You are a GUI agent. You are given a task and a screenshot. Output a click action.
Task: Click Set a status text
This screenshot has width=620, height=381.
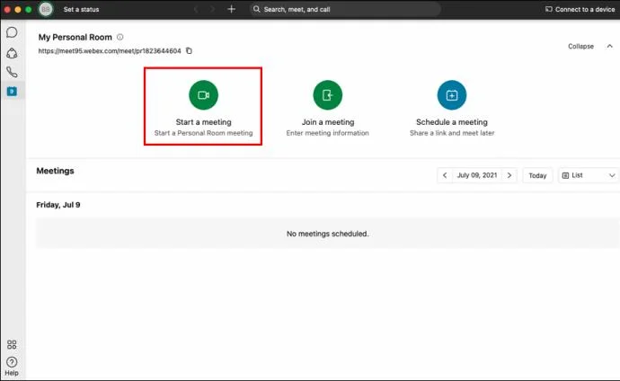point(80,9)
